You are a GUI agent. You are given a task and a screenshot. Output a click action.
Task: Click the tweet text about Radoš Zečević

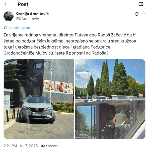click(70, 44)
